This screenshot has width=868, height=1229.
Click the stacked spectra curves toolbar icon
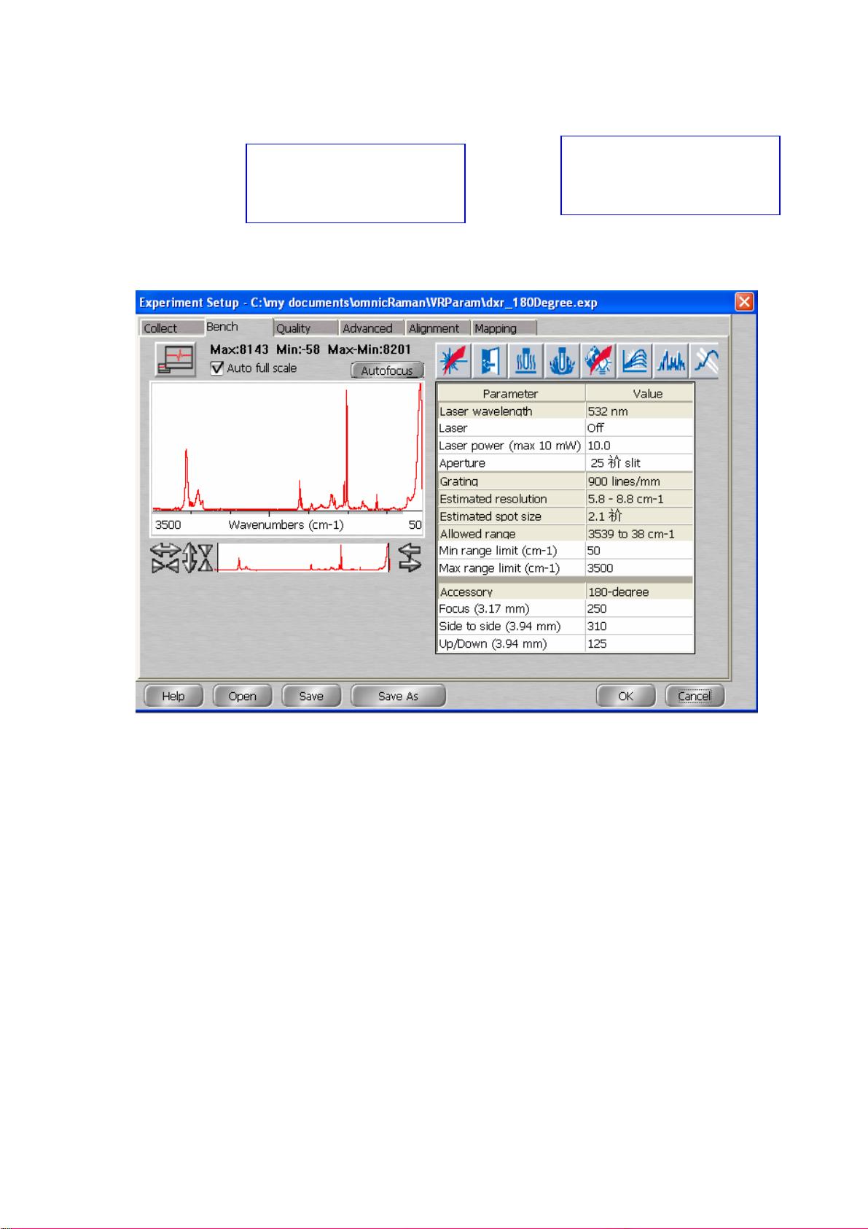(635, 360)
